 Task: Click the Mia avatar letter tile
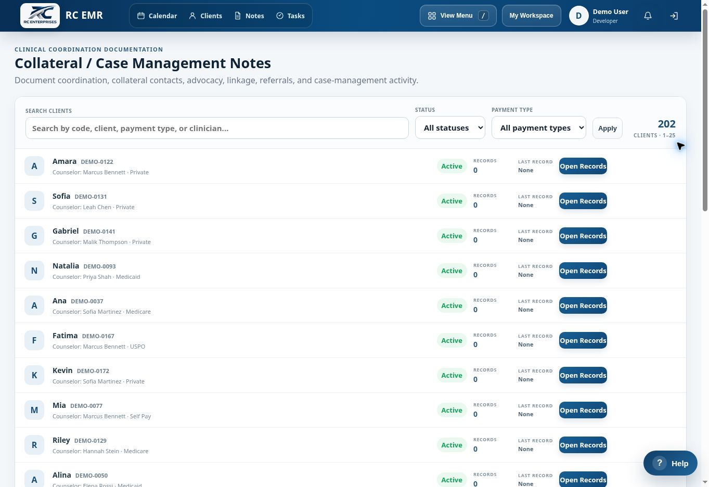pyautogui.click(x=34, y=410)
